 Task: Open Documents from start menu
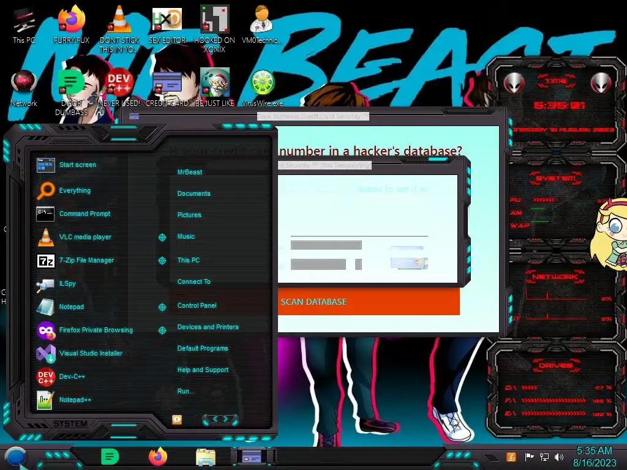(193, 193)
